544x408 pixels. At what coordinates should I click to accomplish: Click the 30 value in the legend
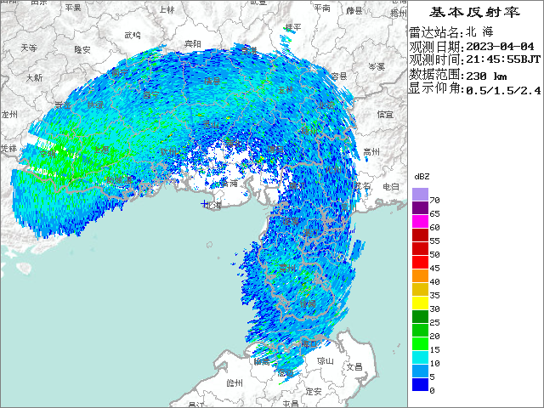(434, 309)
